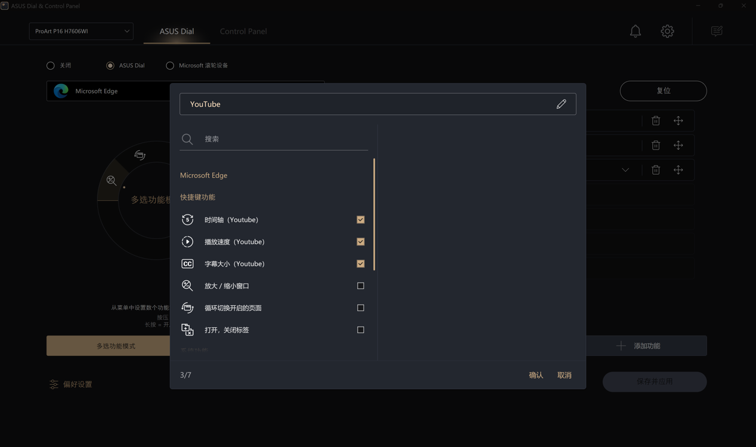The height and width of the screenshot is (447, 756).
Task: Click the move icon on the second row
Action: 678,145
